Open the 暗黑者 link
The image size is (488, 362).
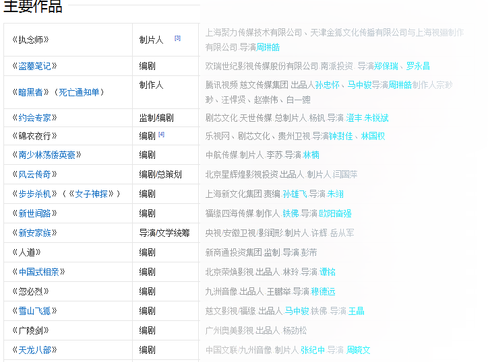[x=30, y=92]
